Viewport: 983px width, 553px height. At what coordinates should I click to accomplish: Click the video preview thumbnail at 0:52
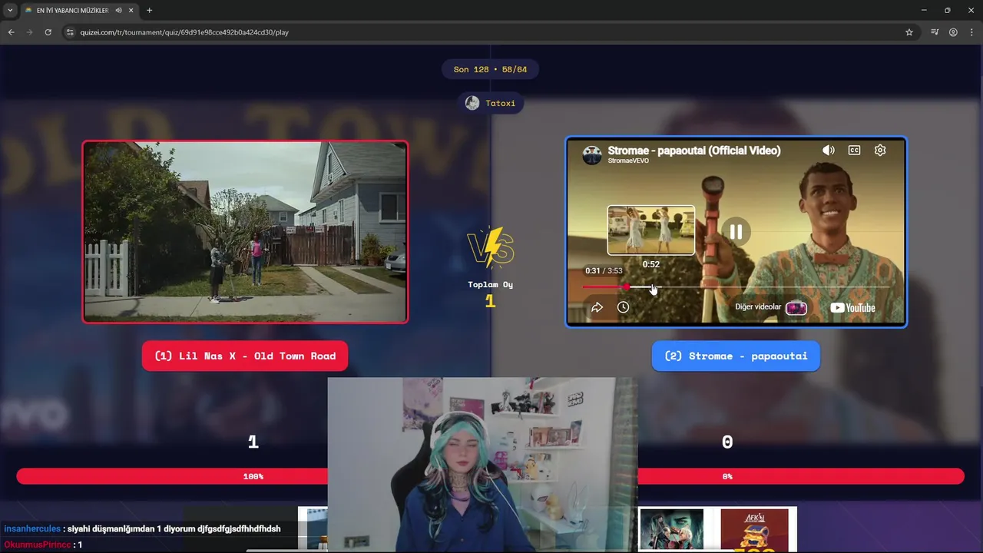click(651, 230)
